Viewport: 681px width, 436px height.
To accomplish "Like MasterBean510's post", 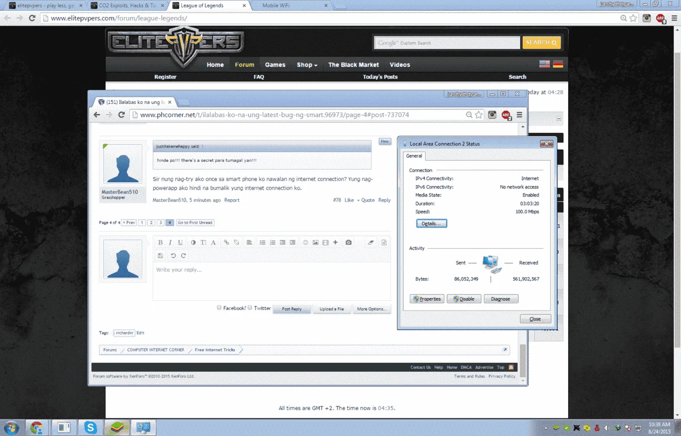I will [x=349, y=200].
